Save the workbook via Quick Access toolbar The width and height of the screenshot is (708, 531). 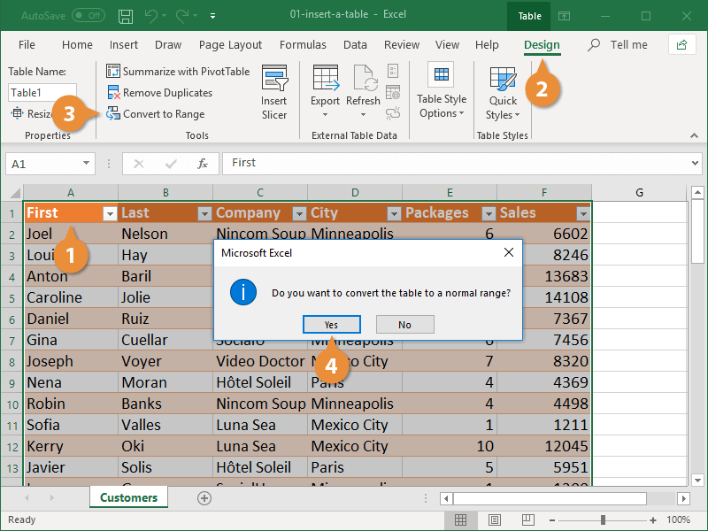125,15
